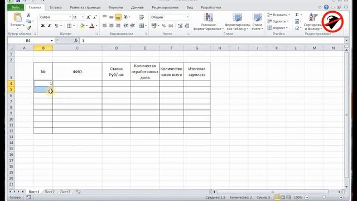Open sheet tab Лист3
357x201 pixels.
65,192
